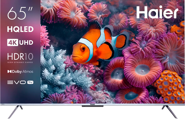
Task: Click the Dolby Atmos logo
Action: click(20, 72)
